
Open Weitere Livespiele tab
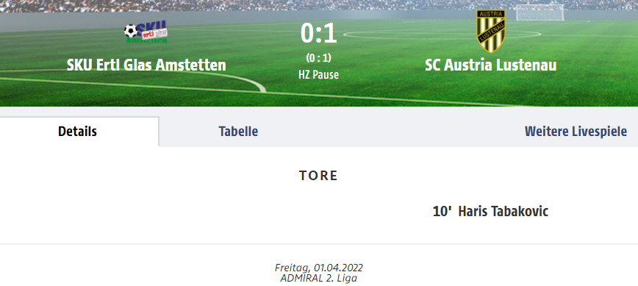coord(576,132)
